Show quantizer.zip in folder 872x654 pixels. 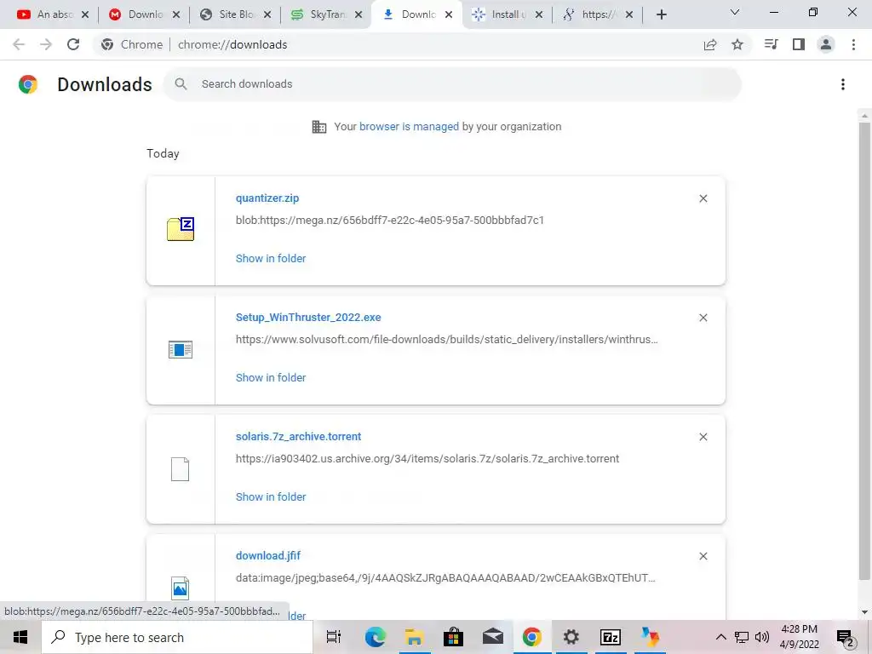pyautogui.click(x=271, y=258)
